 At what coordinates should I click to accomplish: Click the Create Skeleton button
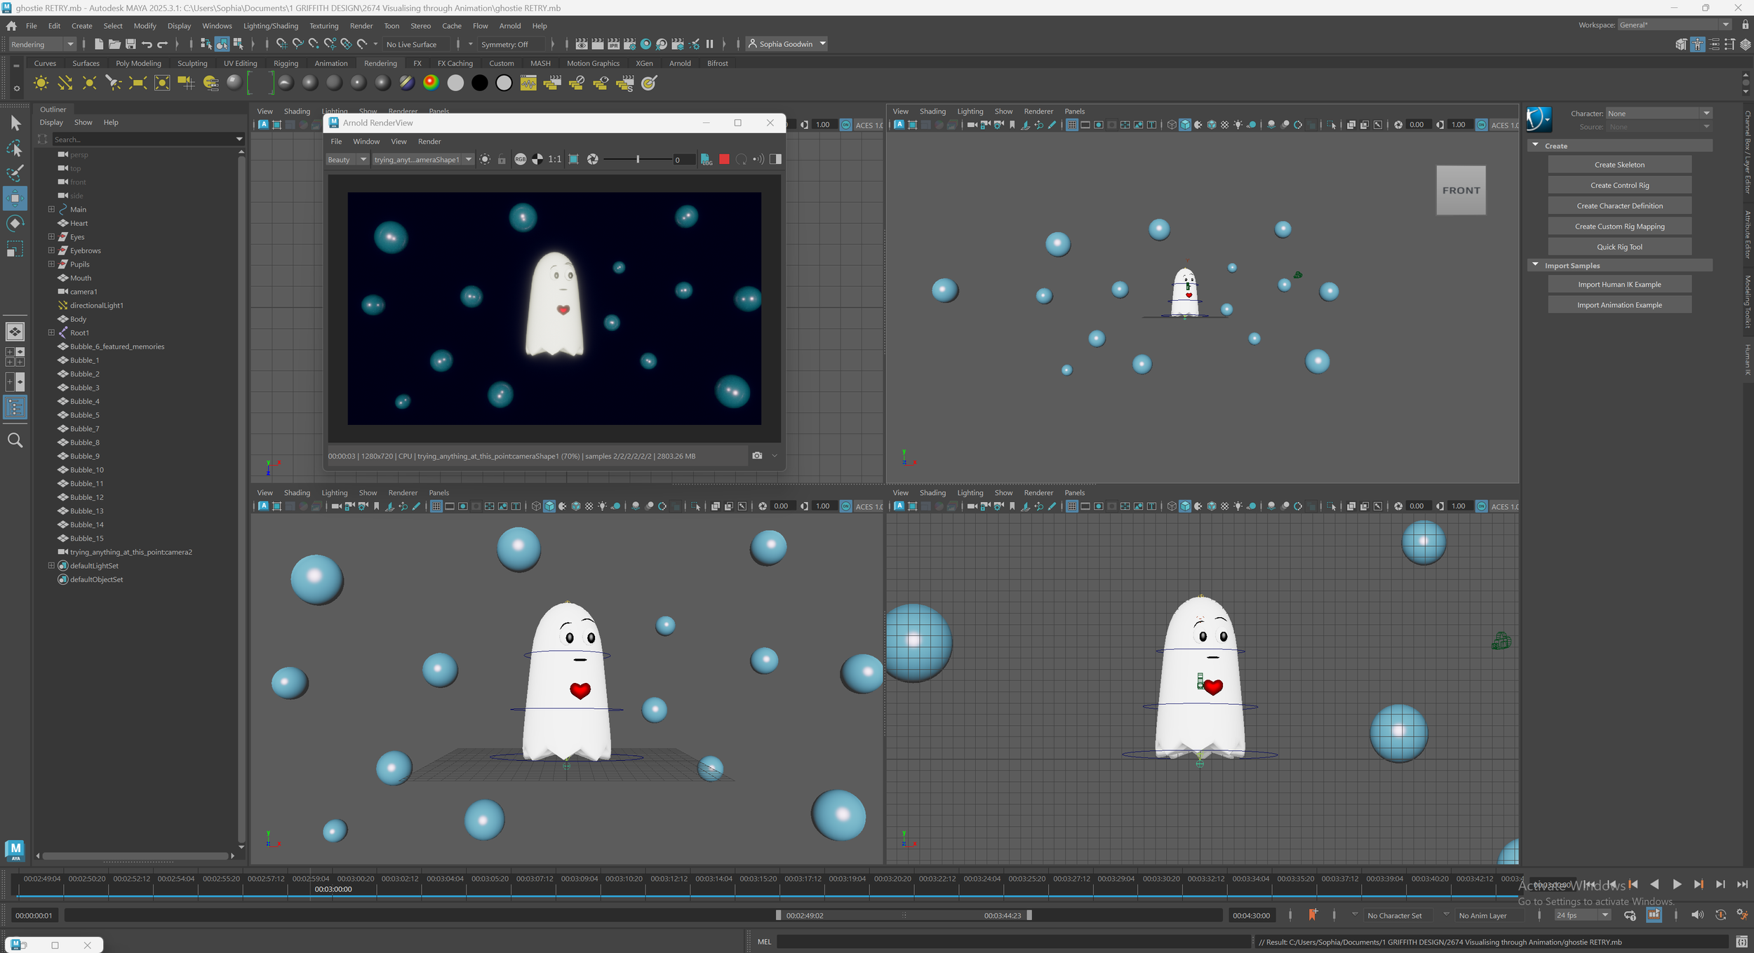pyautogui.click(x=1619, y=165)
